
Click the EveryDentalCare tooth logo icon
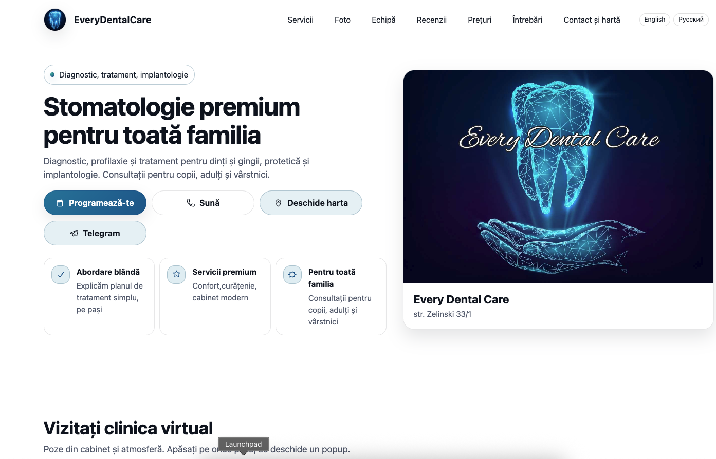click(55, 20)
